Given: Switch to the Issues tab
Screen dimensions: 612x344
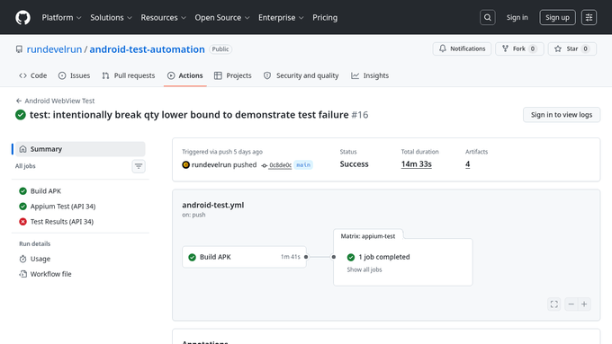Looking at the screenshot, I should [x=74, y=75].
